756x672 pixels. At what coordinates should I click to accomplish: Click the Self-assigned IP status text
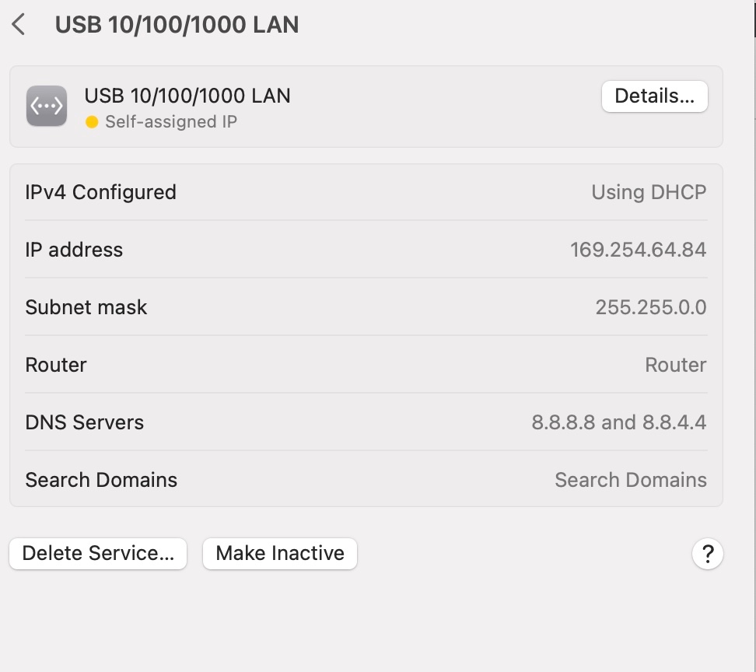[x=171, y=122]
